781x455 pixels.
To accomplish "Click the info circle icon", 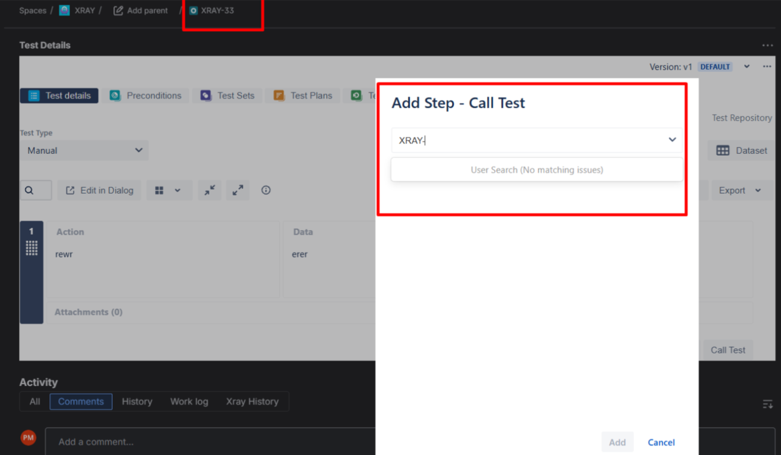I will (266, 191).
